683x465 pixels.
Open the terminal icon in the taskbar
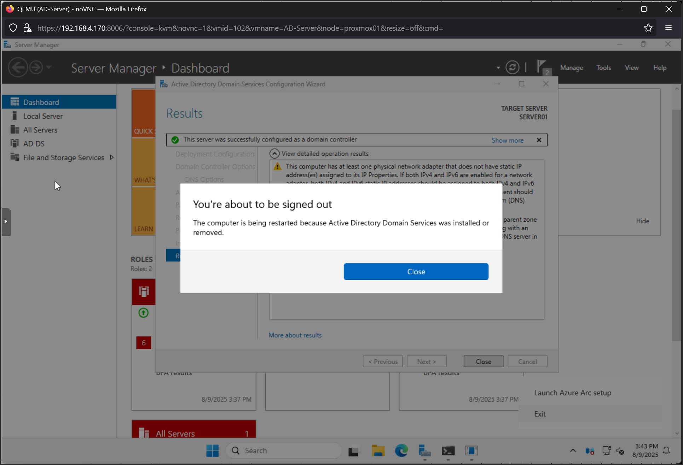448,450
